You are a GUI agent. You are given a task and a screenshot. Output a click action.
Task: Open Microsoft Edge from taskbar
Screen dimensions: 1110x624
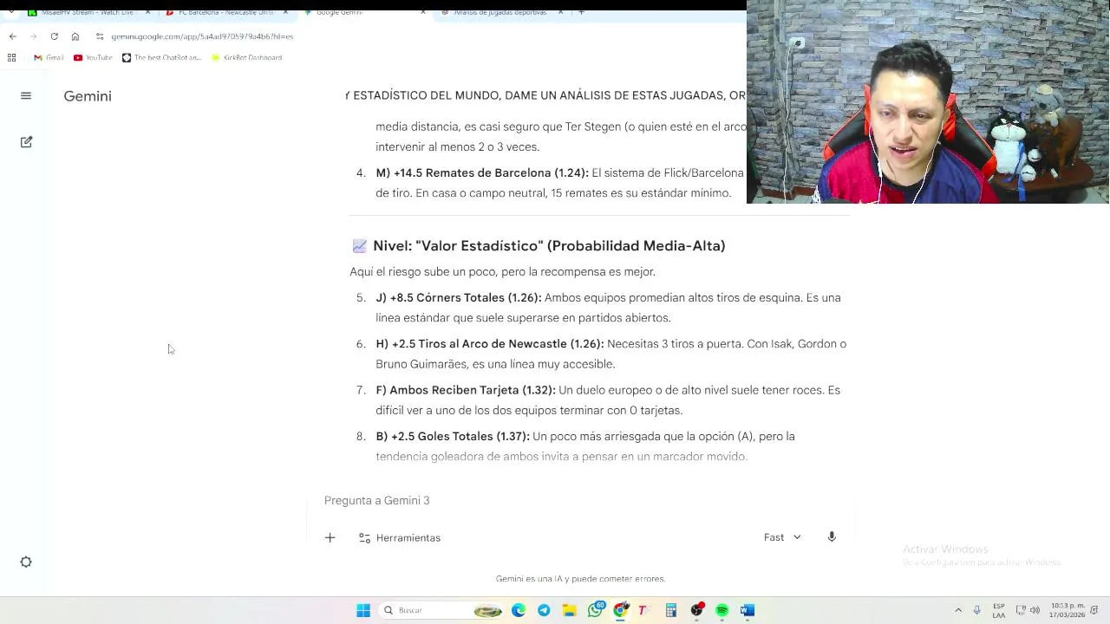click(519, 610)
